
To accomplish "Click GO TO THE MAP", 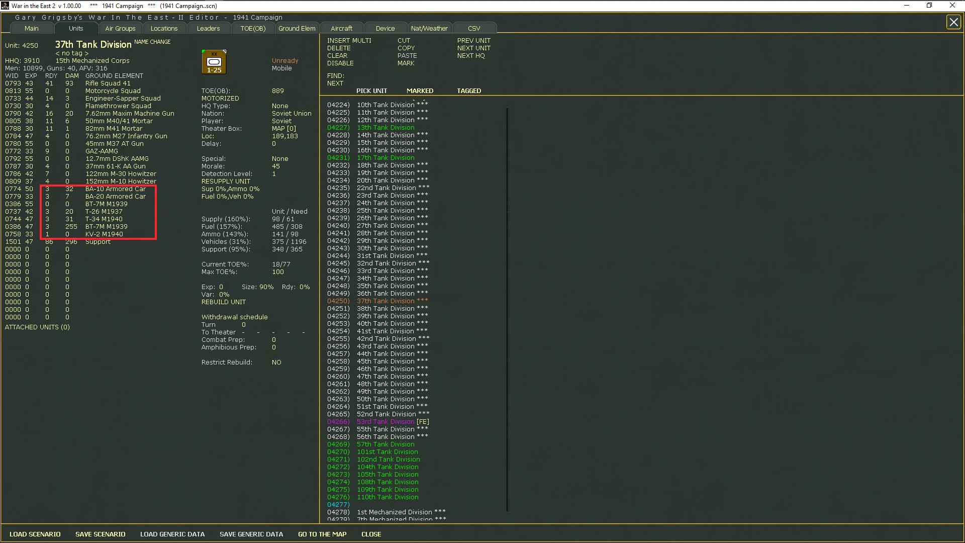I will [x=322, y=534].
